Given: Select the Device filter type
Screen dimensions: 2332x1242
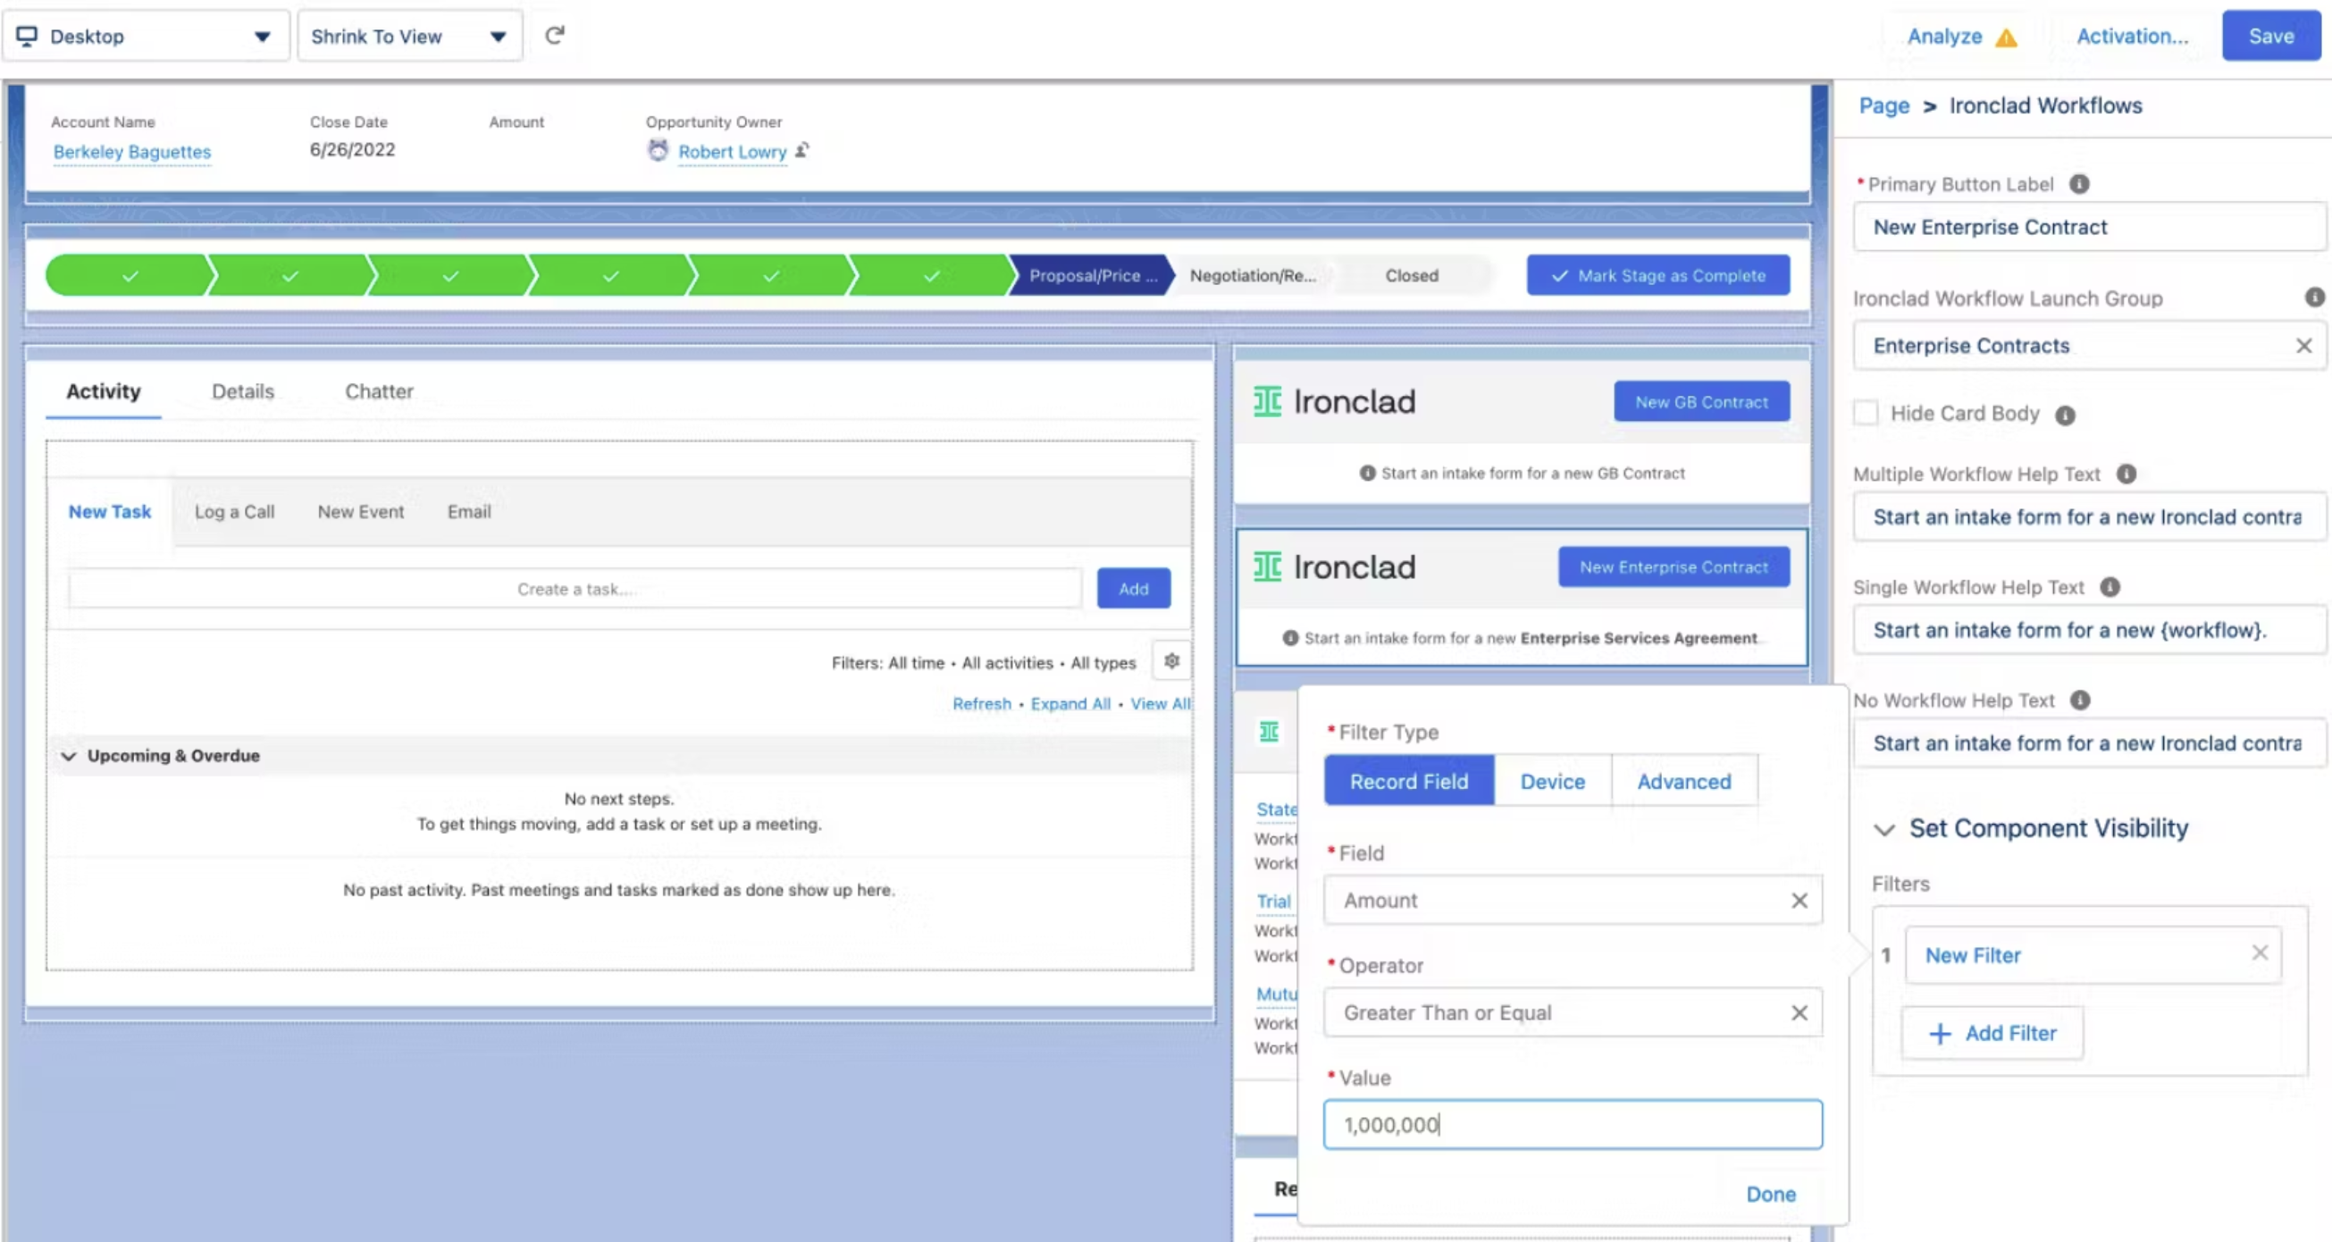Looking at the screenshot, I should [x=1553, y=782].
